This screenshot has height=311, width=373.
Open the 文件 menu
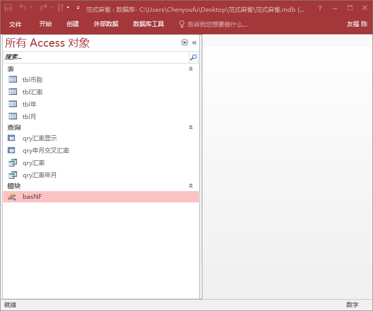(15, 24)
